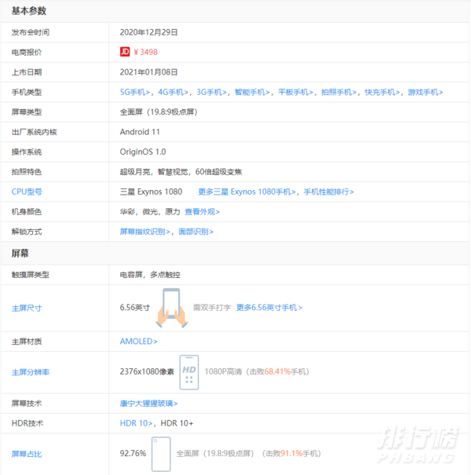
Task: Click the 屏幕 section header
Action: pos(20,254)
